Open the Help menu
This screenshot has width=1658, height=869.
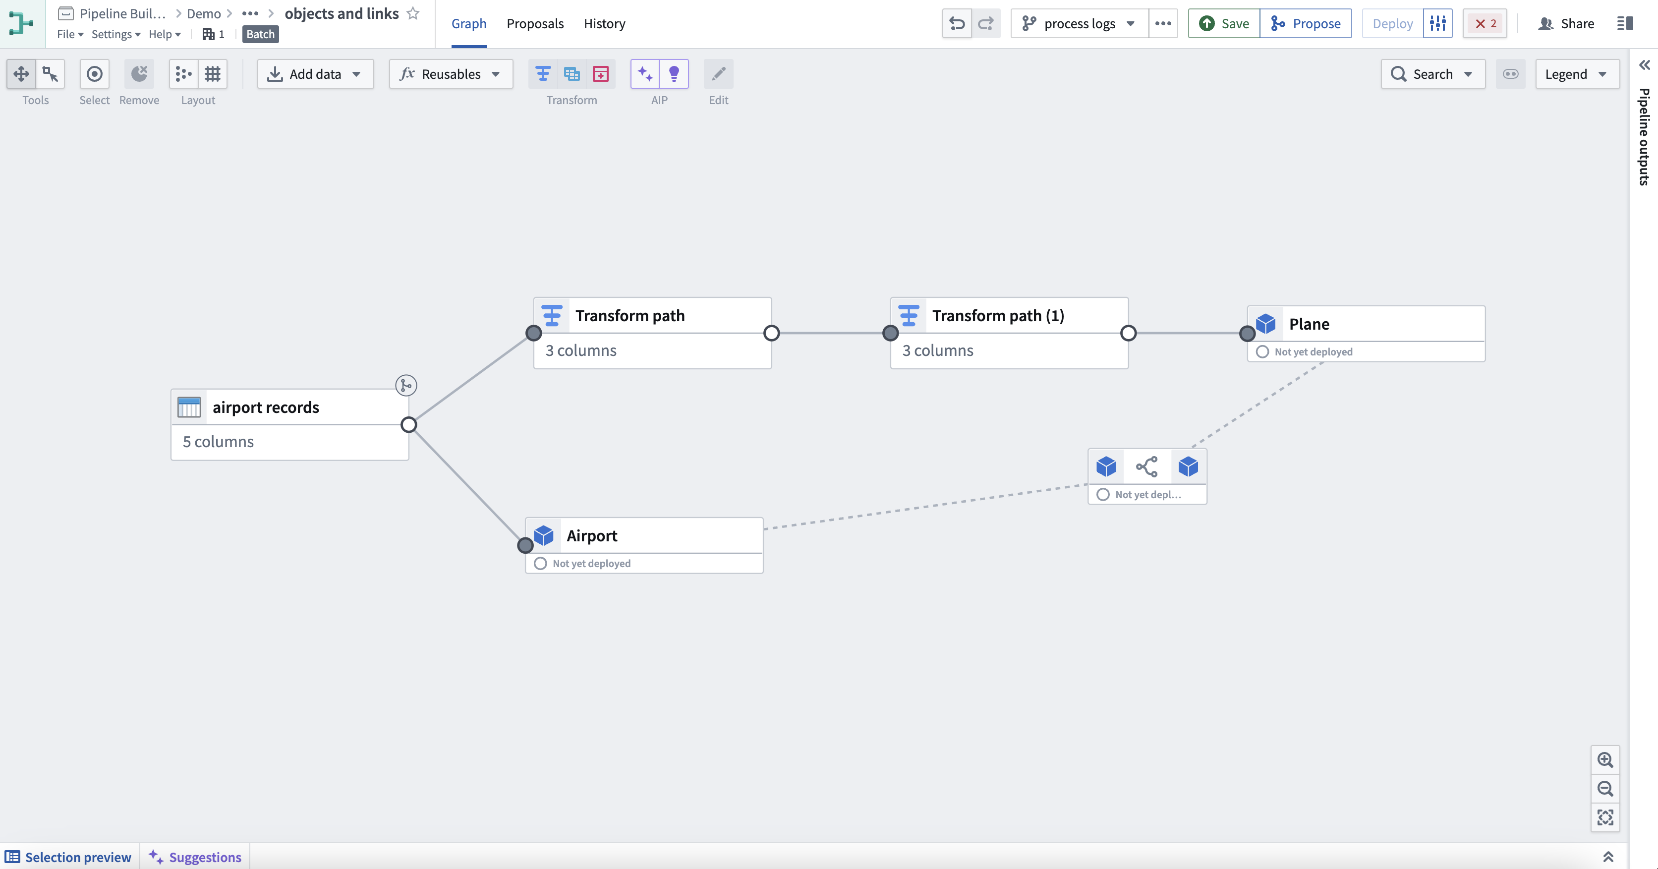point(165,34)
